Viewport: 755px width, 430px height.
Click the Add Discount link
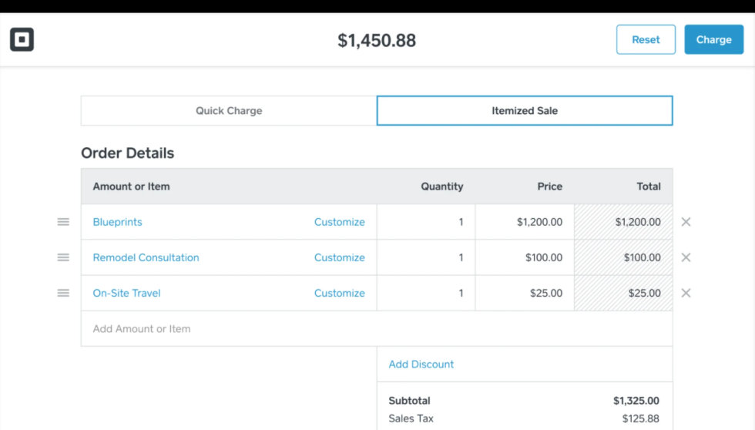click(421, 364)
